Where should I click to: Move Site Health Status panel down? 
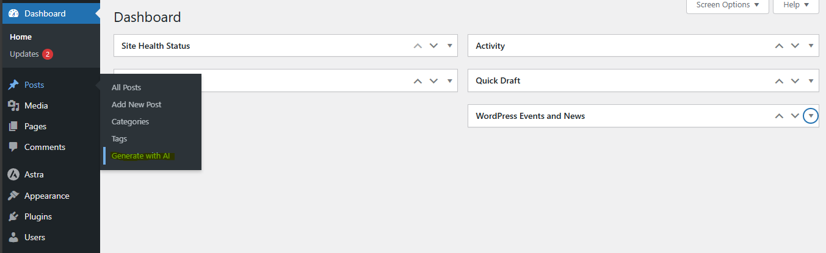tap(433, 46)
